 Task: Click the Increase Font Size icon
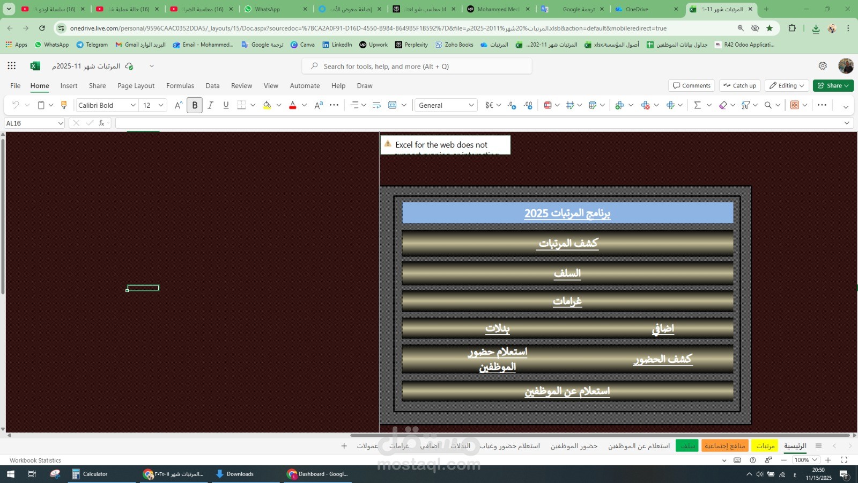click(179, 105)
